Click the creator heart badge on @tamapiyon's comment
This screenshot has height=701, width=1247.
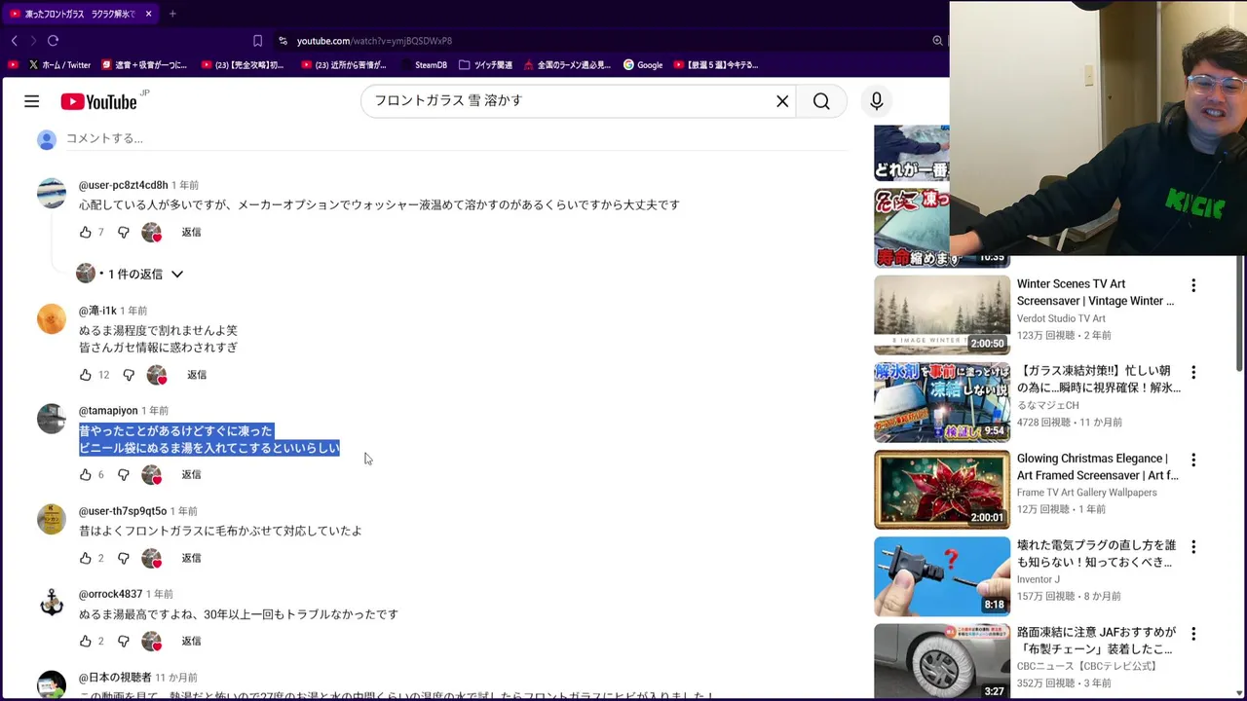152,475
